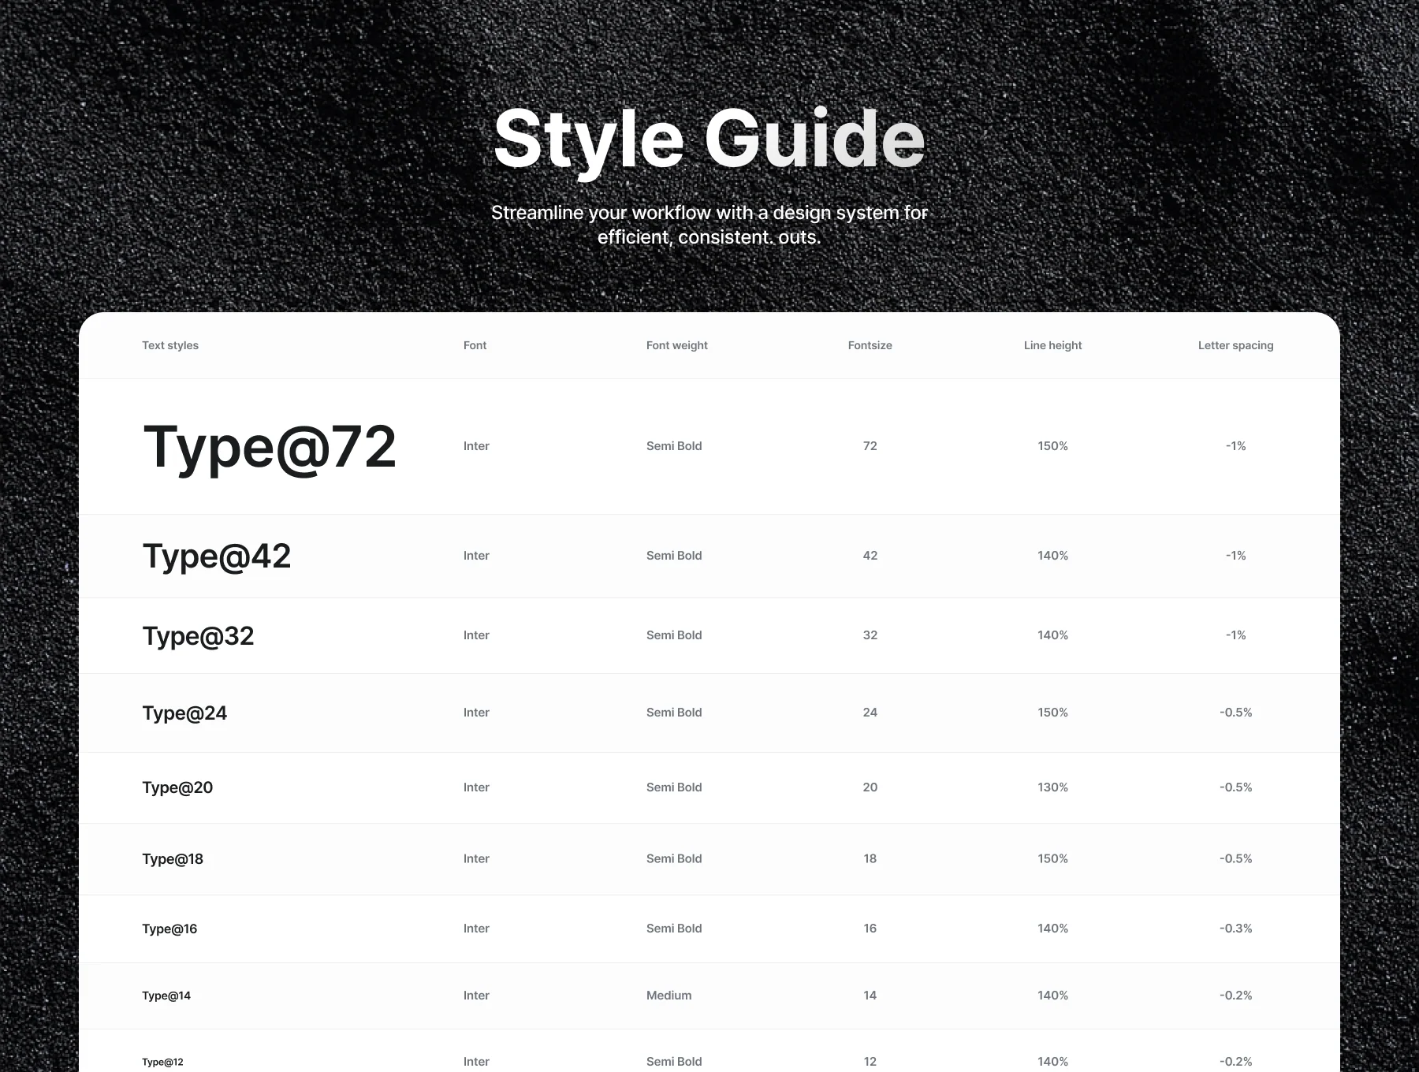Click the Type@32 sample text
The width and height of the screenshot is (1419, 1072).
click(198, 636)
